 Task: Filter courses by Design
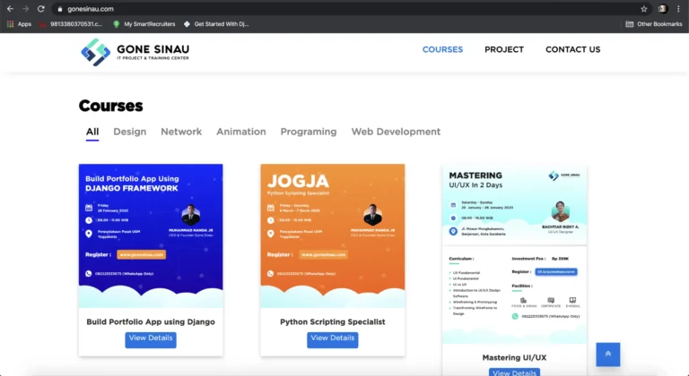click(x=129, y=132)
